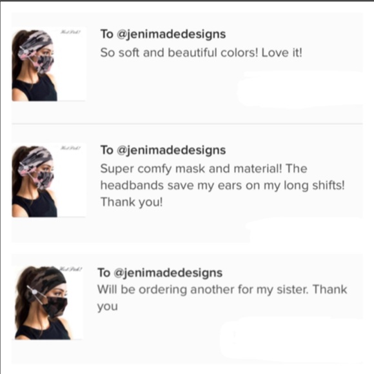
Task: Click the watermark text on third thumbnail
Action: click(70, 270)
